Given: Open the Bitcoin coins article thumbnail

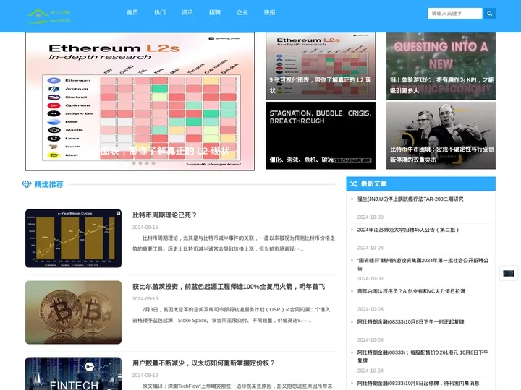Looking at the screenshot, I should [x=73, y=312].
